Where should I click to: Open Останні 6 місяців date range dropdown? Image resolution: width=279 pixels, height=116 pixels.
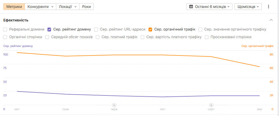[x=210, y=7]
